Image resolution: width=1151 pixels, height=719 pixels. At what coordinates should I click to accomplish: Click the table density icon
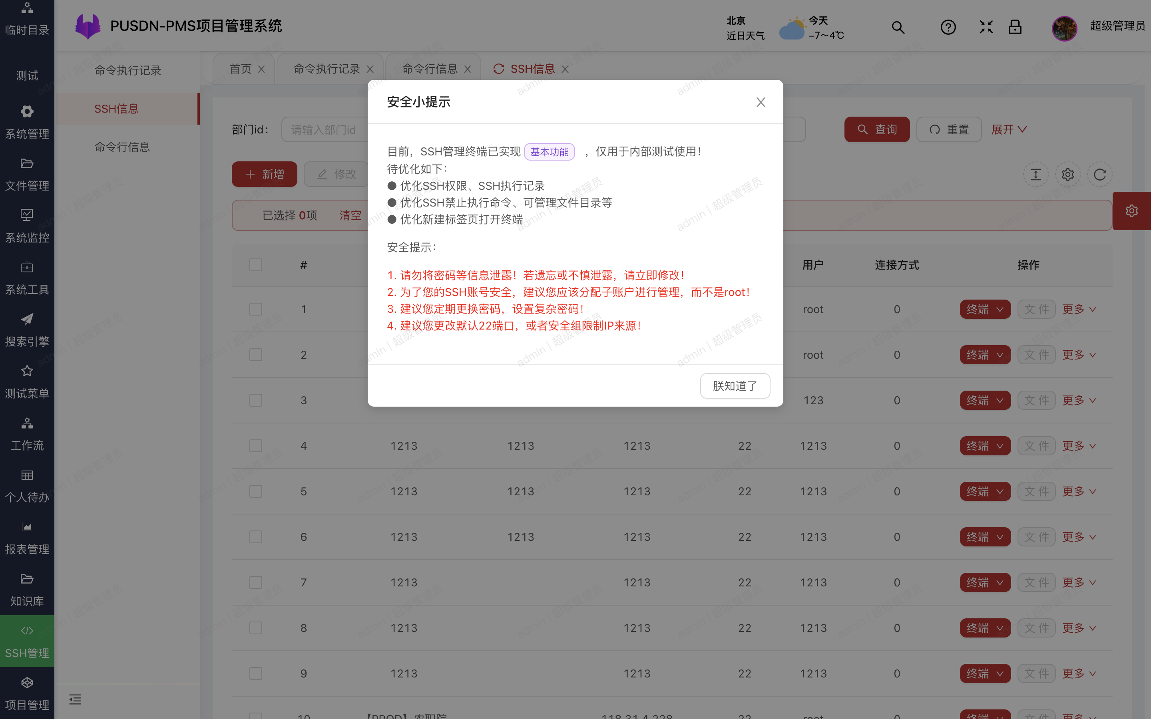(x=1036, y=175)
